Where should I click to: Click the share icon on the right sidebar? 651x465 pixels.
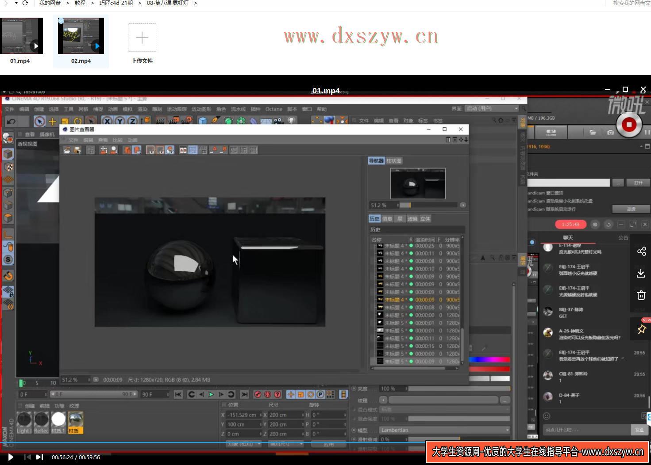641,252
